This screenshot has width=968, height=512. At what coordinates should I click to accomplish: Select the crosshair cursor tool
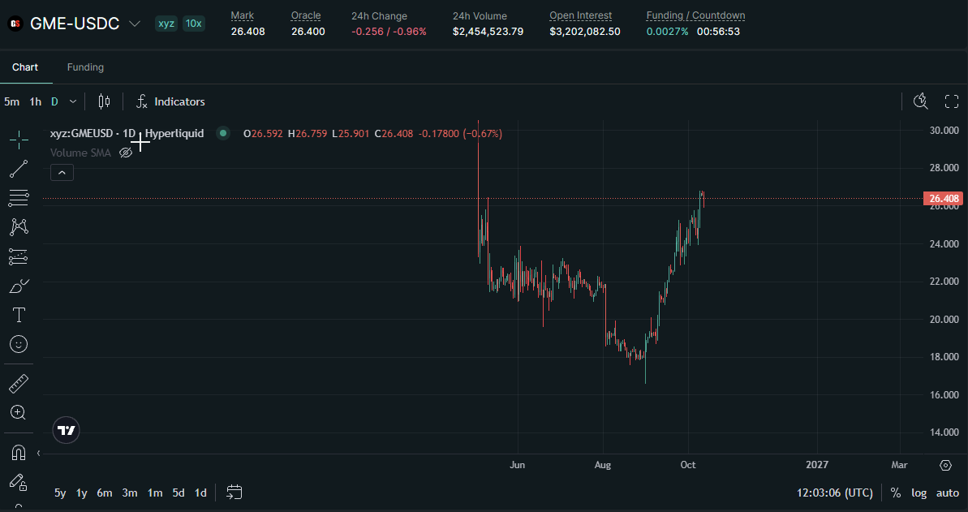tap(19, 140)
